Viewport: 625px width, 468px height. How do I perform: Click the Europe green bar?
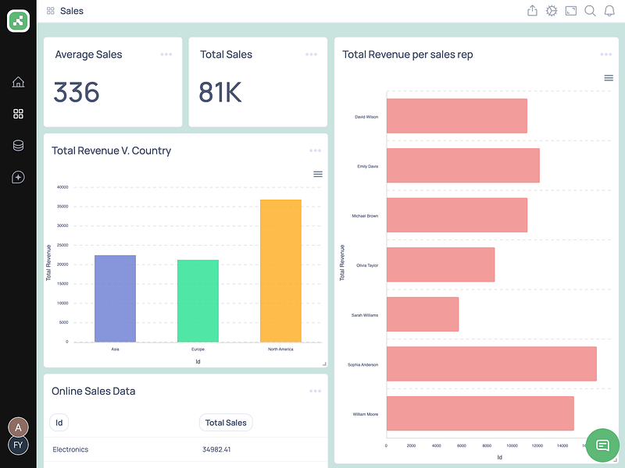(x=198, y=301)
